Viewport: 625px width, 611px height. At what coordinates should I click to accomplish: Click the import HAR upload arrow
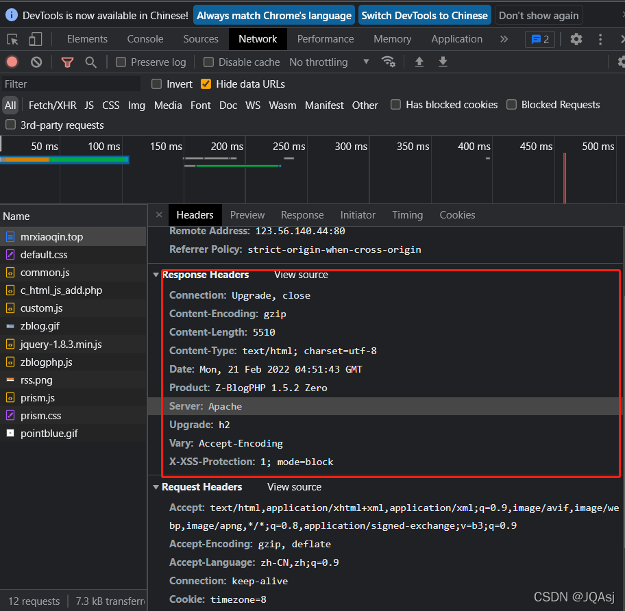(419, 62)
